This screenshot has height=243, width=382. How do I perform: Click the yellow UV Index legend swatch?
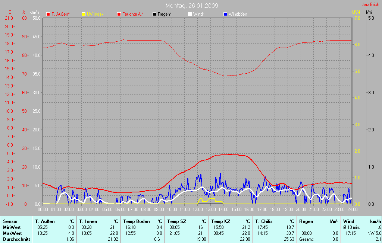point(84,14)
